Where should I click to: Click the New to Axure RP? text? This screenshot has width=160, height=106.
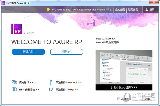tap(106, 38)
